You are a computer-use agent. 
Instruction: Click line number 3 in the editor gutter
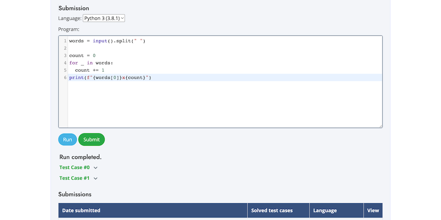click(x=65, y=55)
